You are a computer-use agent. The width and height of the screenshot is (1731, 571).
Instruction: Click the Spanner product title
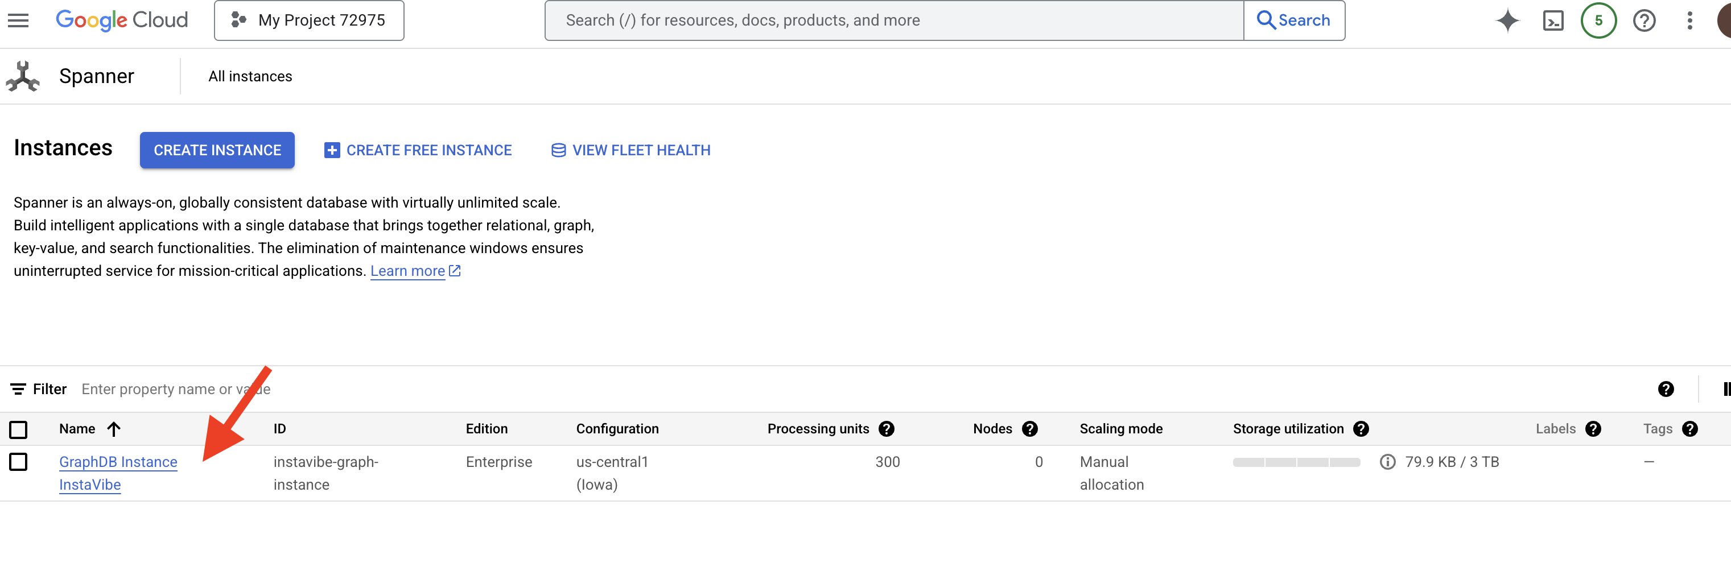(97, 77)
